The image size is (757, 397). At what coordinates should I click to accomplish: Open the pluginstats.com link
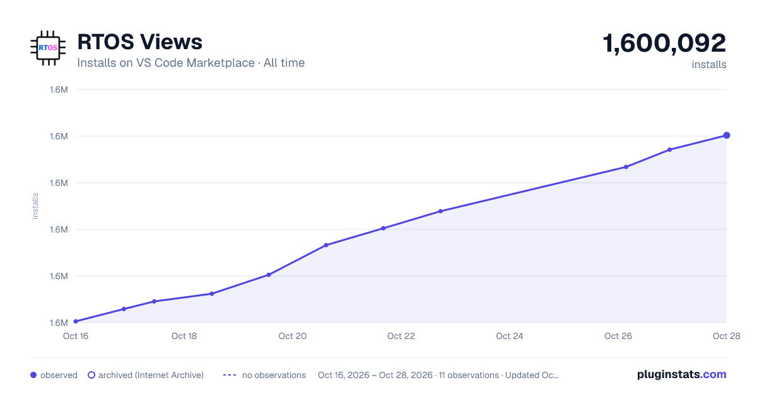coord(682,374)
